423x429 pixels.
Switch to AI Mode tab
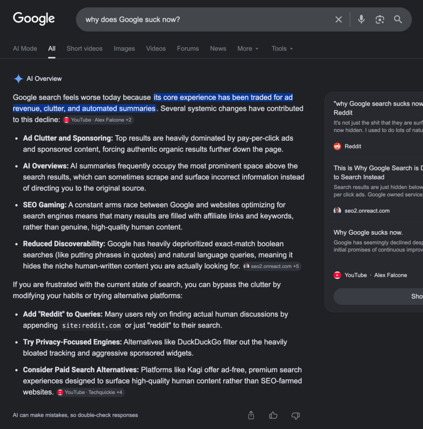click(25, 48)
